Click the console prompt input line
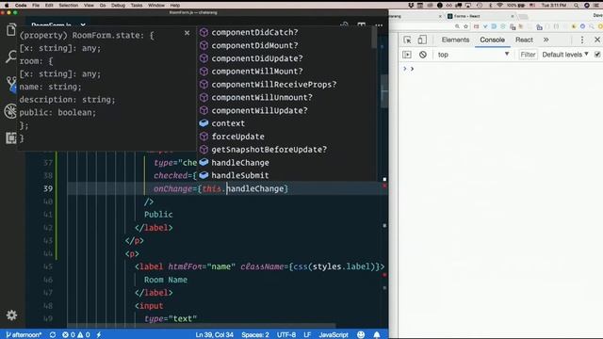Screen dimensions: 603x339 504,69
